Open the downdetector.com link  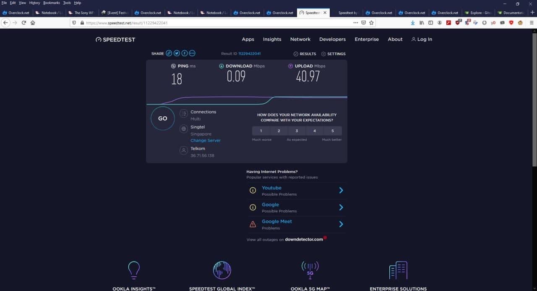(304, 239)
